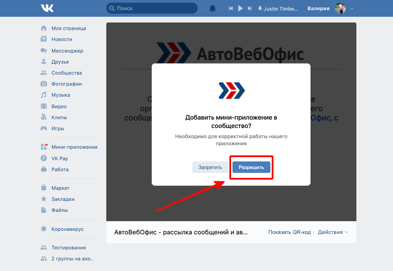Click the Мини-приложения grid icon
393x271 pixels.
click(x=44, y=147)
